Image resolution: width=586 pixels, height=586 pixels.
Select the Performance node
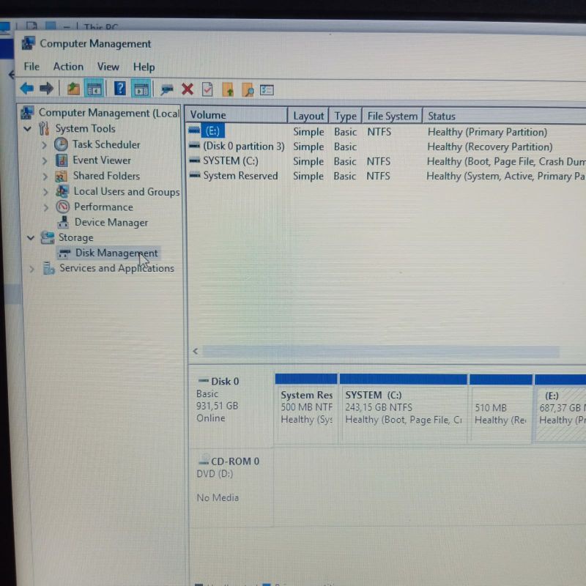[103, 207]
